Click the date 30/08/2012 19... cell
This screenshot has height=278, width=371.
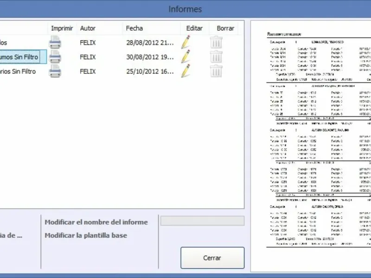click(x=150, y=57)
